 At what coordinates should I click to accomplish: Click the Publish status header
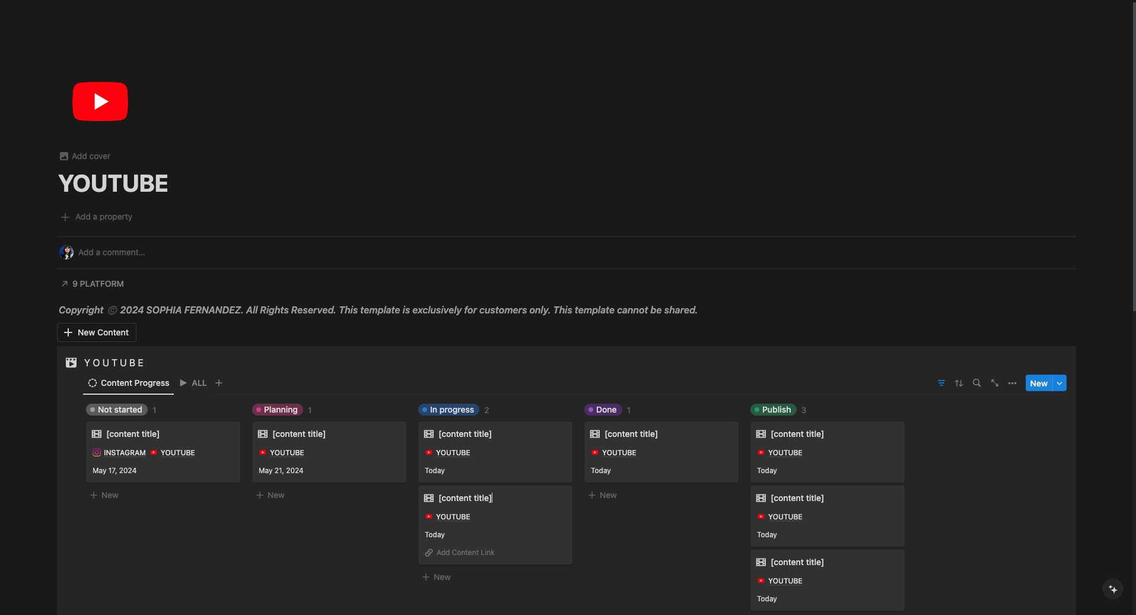[x=774, y=410]
